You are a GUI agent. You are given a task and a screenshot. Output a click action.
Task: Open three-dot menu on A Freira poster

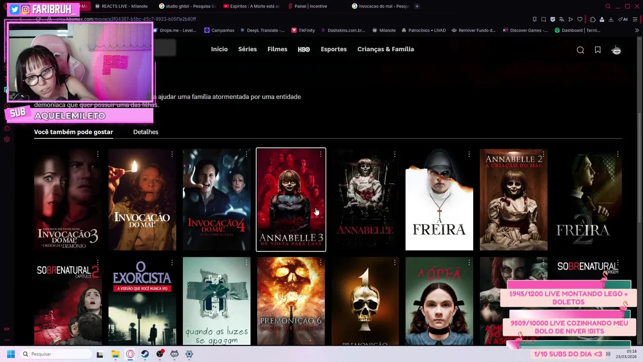(469, 154)
